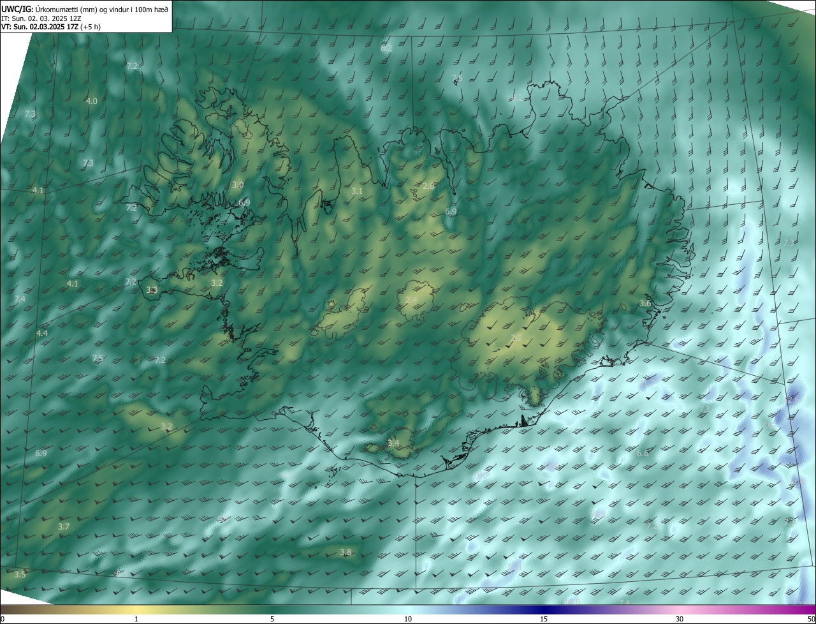Click the 50 tick on color scale
This screenshot has width=816, height=624.
coord(811,619)
